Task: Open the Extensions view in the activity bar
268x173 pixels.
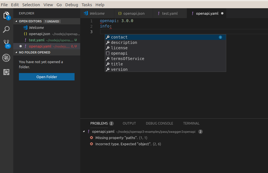Action: [x=6, y=72]
